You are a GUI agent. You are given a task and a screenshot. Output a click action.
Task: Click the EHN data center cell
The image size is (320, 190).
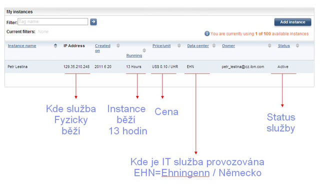click(190, 66)
